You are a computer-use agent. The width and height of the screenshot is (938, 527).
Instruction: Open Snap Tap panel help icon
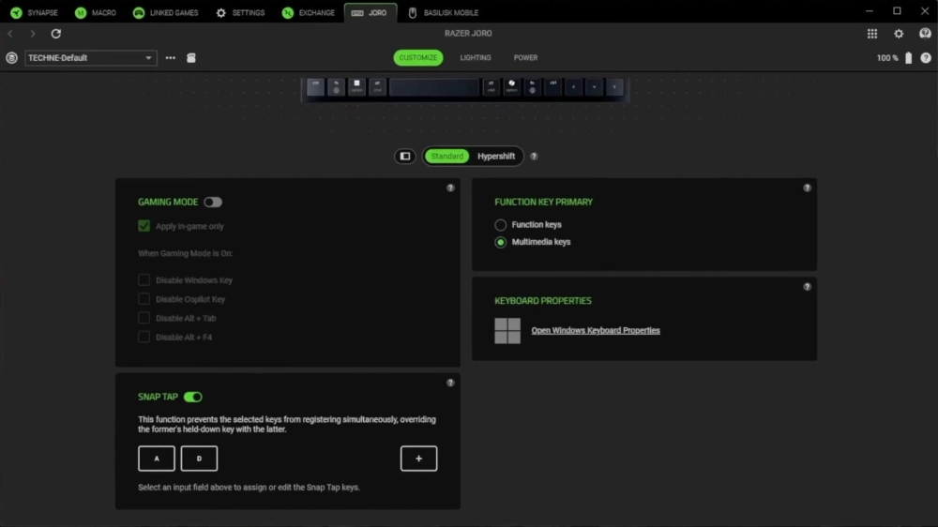pyautogui.click(x=450, y=383)
